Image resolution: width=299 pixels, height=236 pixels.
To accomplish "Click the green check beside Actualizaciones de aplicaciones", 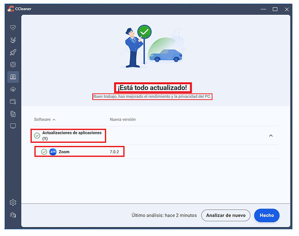I will point(37,136).
